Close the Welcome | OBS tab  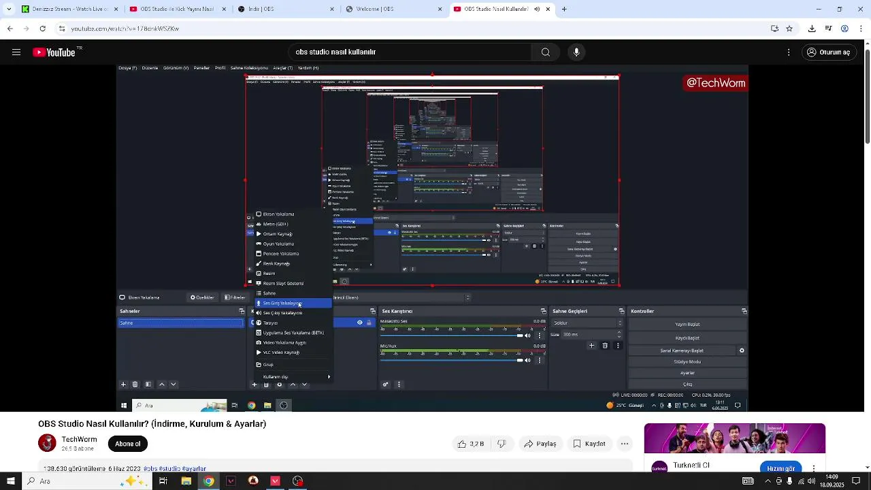440,10
